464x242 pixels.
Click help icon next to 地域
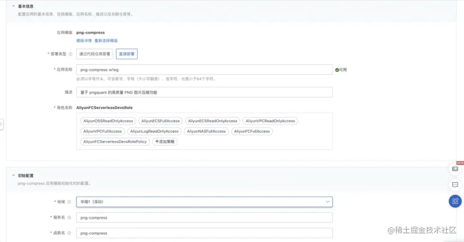tap(69, 202)
